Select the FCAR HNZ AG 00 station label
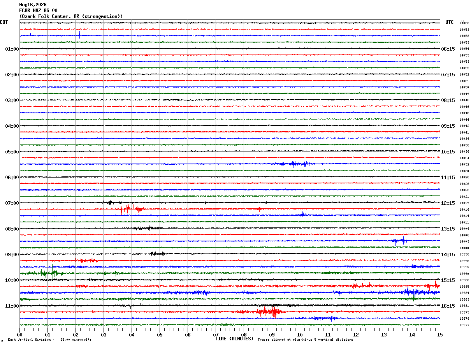 coord(38,11)
